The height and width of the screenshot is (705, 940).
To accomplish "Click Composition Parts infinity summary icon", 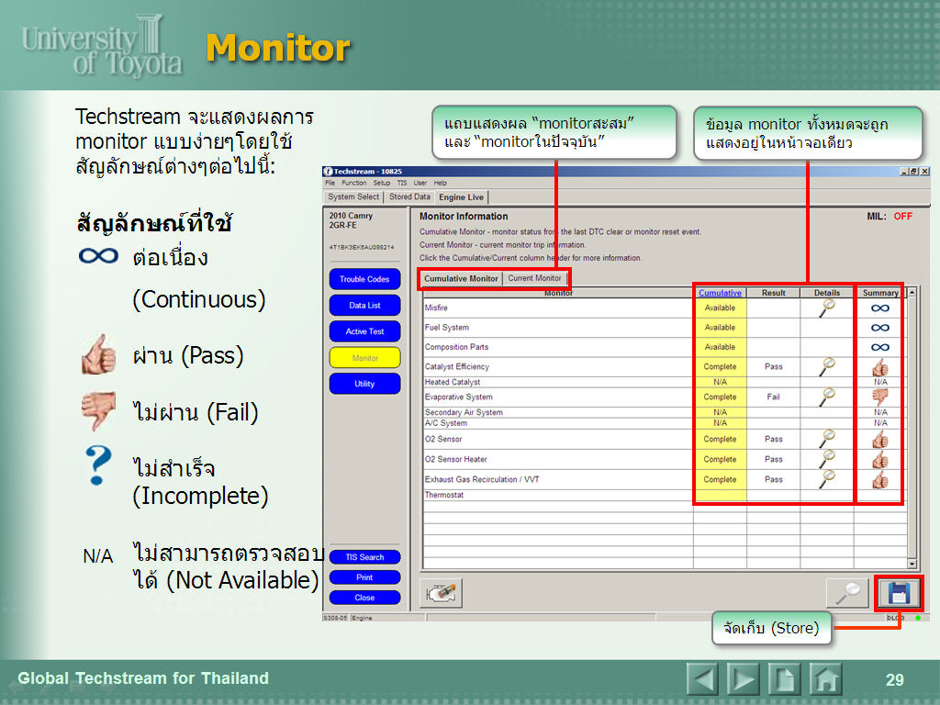I will click(x=880, y=347).
